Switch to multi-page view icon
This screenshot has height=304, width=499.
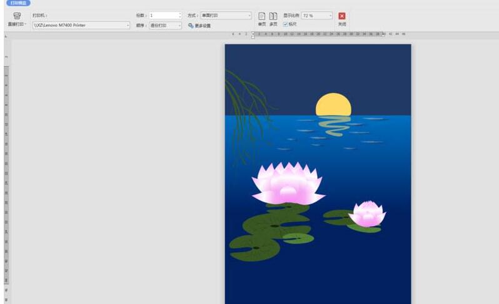point(273,16)
